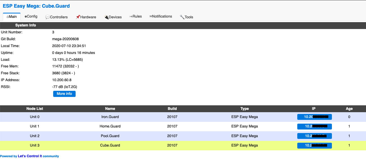Click the arrow icon for Rules
The height and width of the screenshot is (159, 366).
131,17
